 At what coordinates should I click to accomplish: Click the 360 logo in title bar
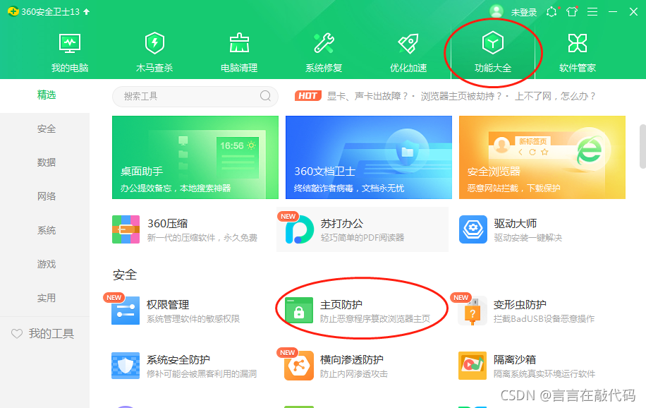pos(13,11)
